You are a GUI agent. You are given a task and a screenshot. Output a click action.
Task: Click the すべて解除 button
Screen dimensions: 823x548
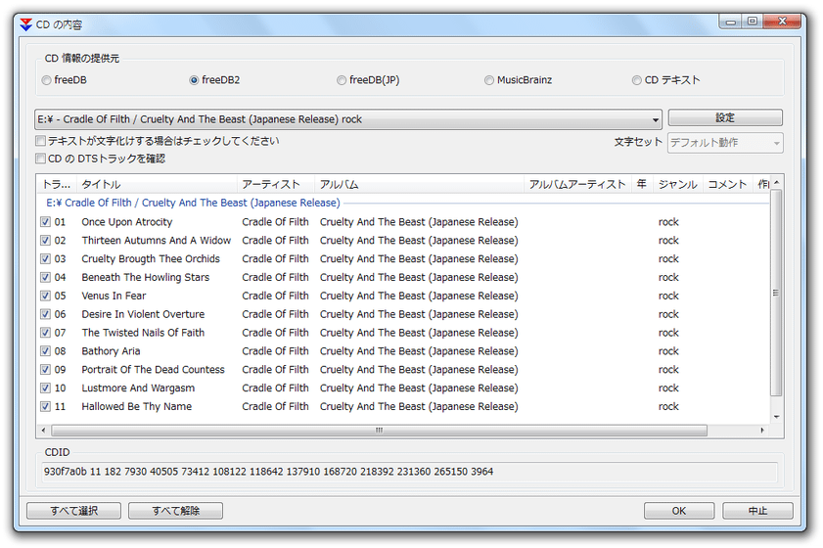176,511
